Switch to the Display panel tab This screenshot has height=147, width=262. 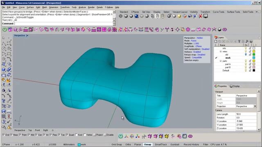235,86
